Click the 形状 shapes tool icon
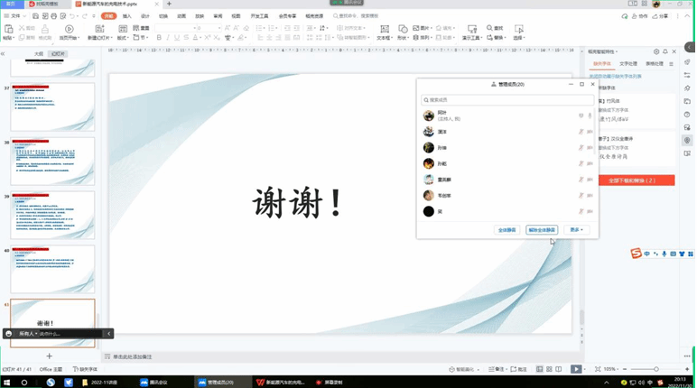Viewport: 697px width, 388px height. (402, 30)
